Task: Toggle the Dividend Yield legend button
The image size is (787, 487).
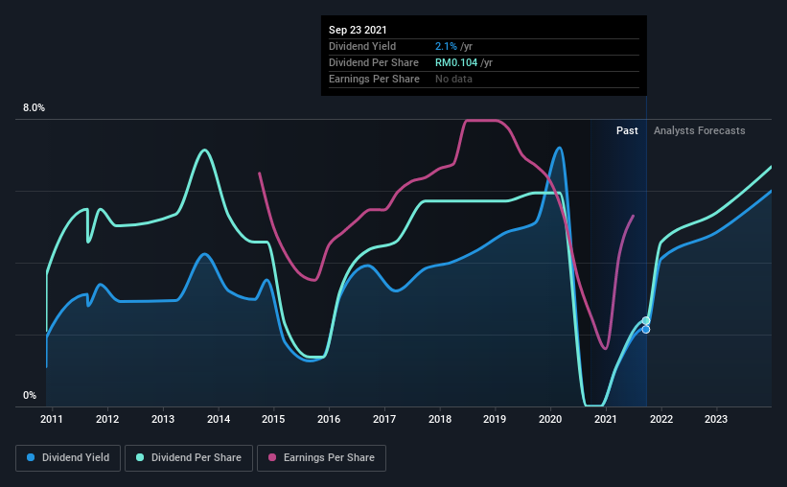Action: 68,458
